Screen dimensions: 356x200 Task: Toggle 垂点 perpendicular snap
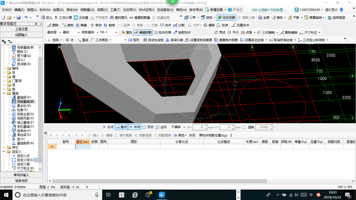121,127
